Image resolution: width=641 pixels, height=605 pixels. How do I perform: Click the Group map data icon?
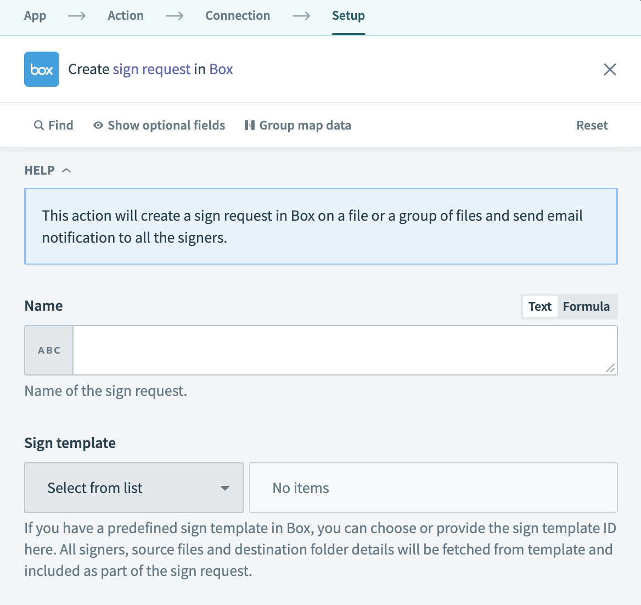coord(250,125)
